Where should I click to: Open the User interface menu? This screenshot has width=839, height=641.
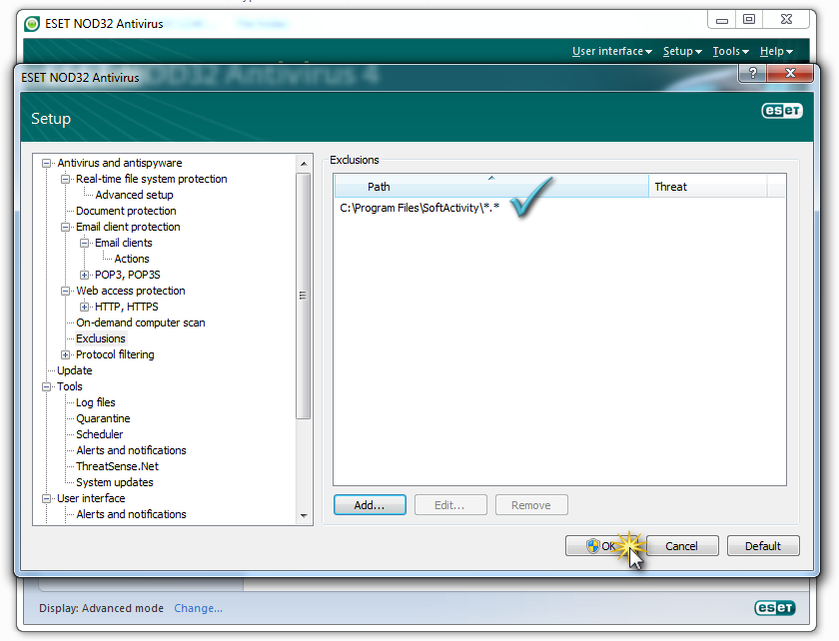tap(611, 51)
